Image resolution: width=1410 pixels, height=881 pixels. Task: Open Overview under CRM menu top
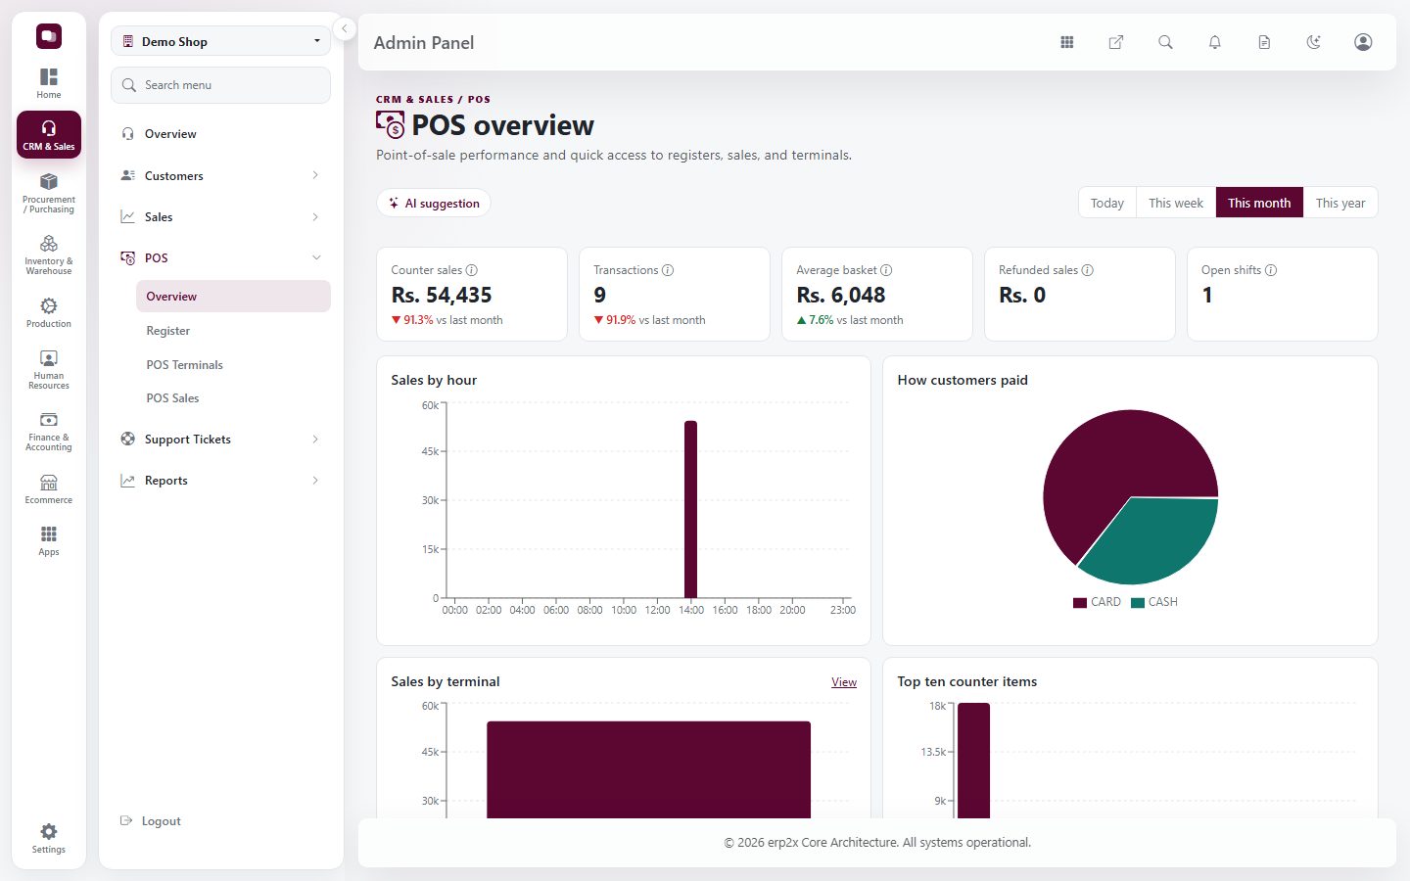pyautogui.click(x=220, y=134)
